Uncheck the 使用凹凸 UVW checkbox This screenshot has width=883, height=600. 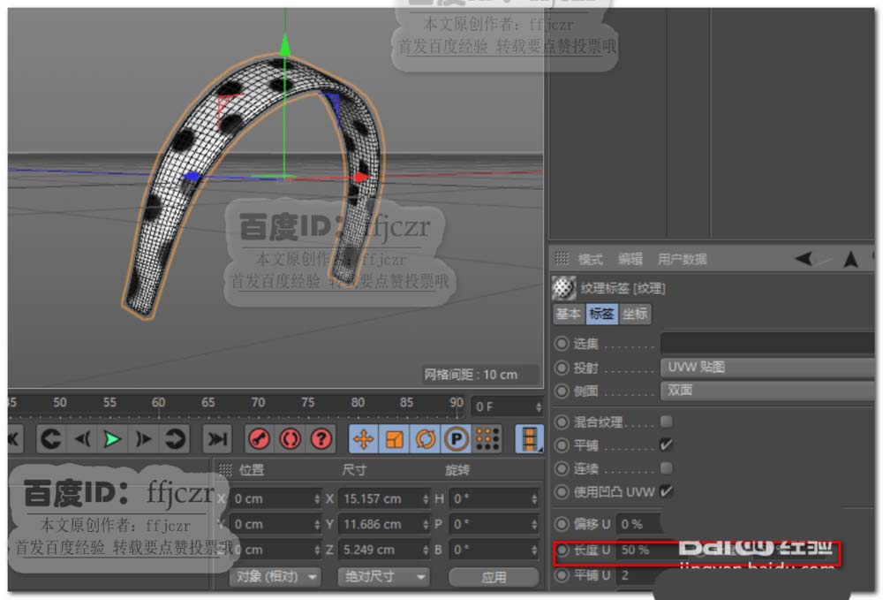(666, 491)
